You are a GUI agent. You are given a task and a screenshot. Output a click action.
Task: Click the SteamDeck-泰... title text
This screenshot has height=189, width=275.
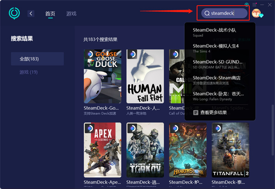coord(228,182)
